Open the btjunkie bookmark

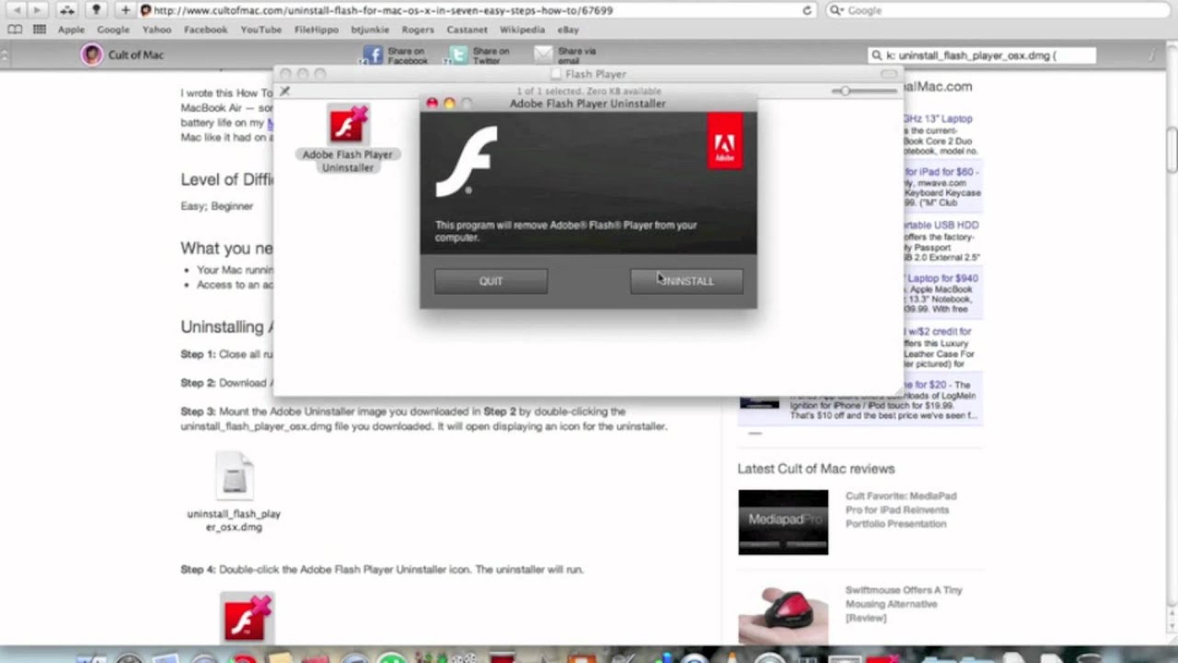click(371, 29)
